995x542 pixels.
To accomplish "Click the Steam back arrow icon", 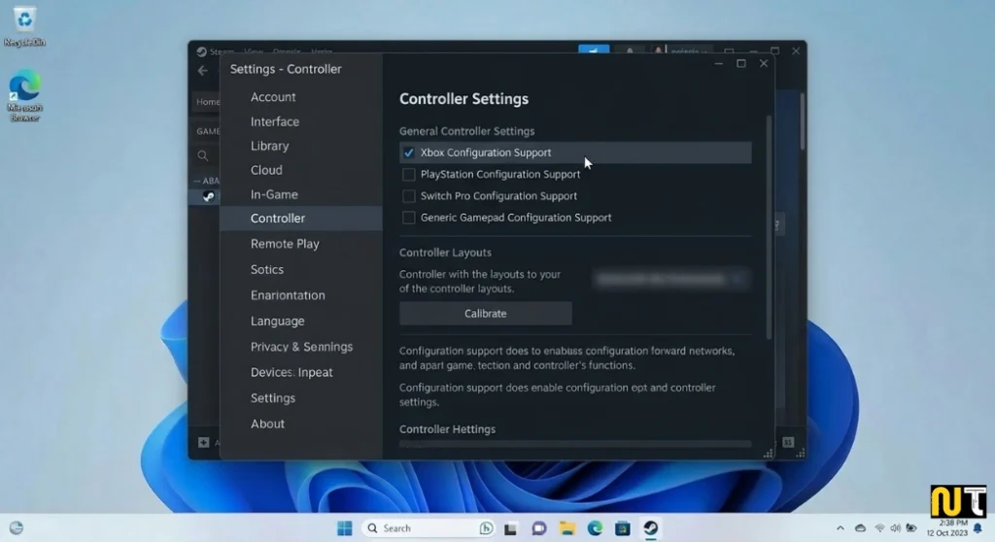I will pyautogui.click(x=202, y=71).
